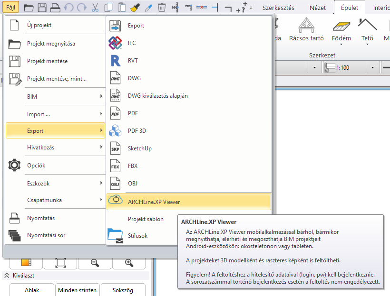Export as FBX format
Screen dimensions: 390x296
[x=189, y=166]
